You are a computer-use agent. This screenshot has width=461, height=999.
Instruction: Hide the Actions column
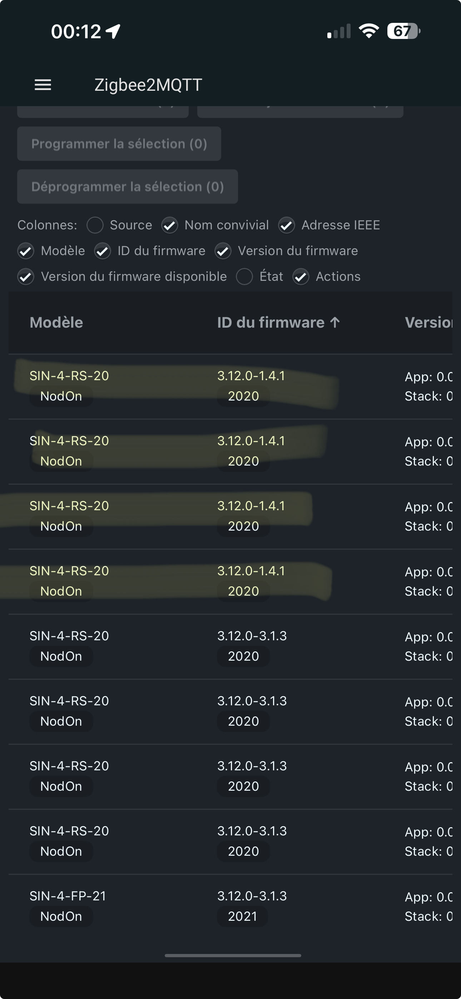[x=301, y=277]
